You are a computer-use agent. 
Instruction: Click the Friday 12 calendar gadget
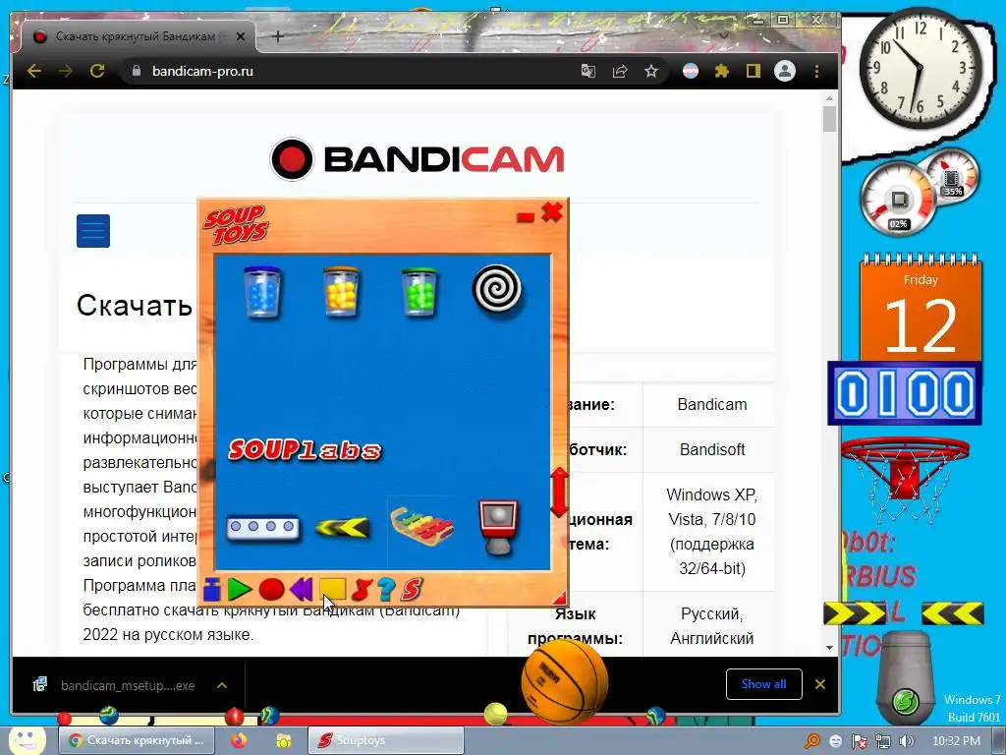921,308
